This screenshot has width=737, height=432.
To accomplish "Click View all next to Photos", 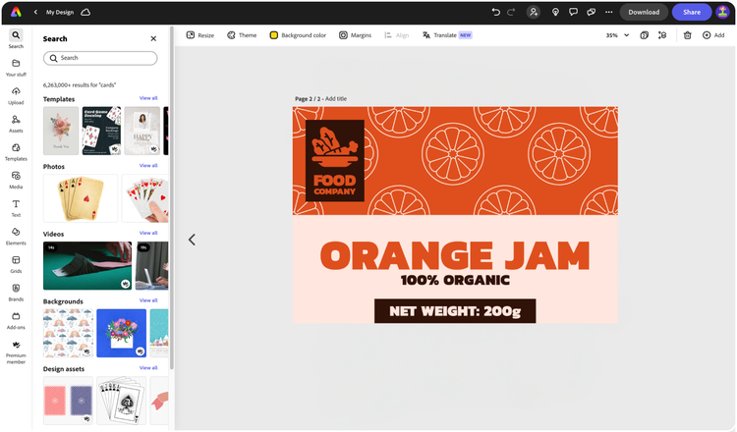I will point(148,165).
